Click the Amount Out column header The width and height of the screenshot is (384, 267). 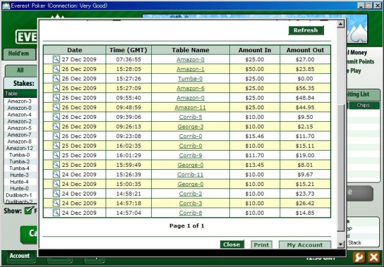tap(305, 50)
